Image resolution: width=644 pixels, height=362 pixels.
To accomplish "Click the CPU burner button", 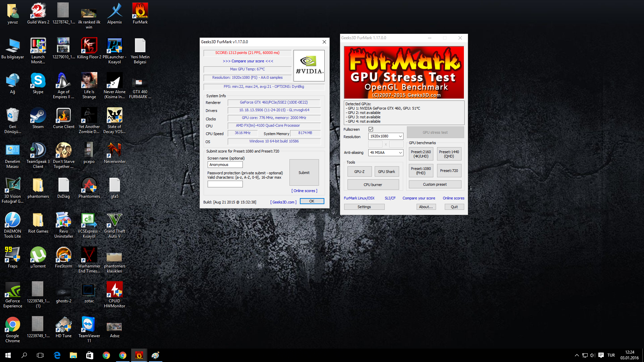I will (x=373, y=184).
